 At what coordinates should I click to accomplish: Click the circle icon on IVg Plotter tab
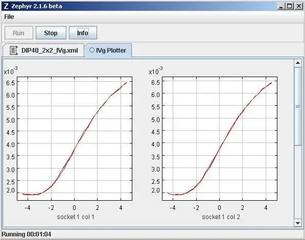[x=91, y=50]
